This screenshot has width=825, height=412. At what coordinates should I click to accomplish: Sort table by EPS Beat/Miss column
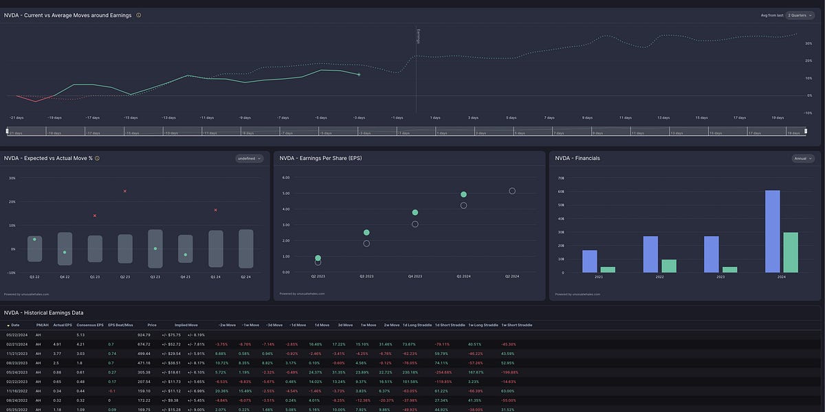coord(120,325)
